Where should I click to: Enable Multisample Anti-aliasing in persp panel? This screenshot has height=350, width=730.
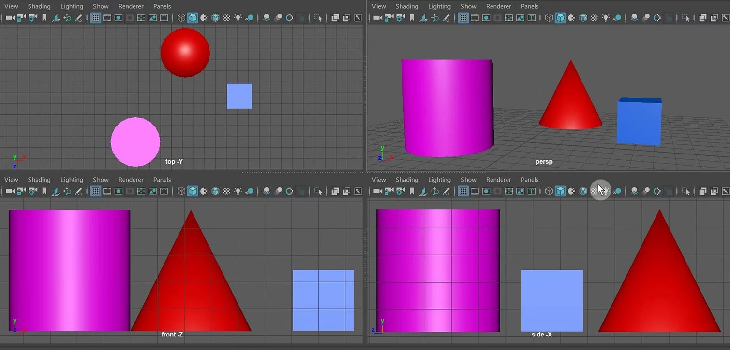click(657, 18)
